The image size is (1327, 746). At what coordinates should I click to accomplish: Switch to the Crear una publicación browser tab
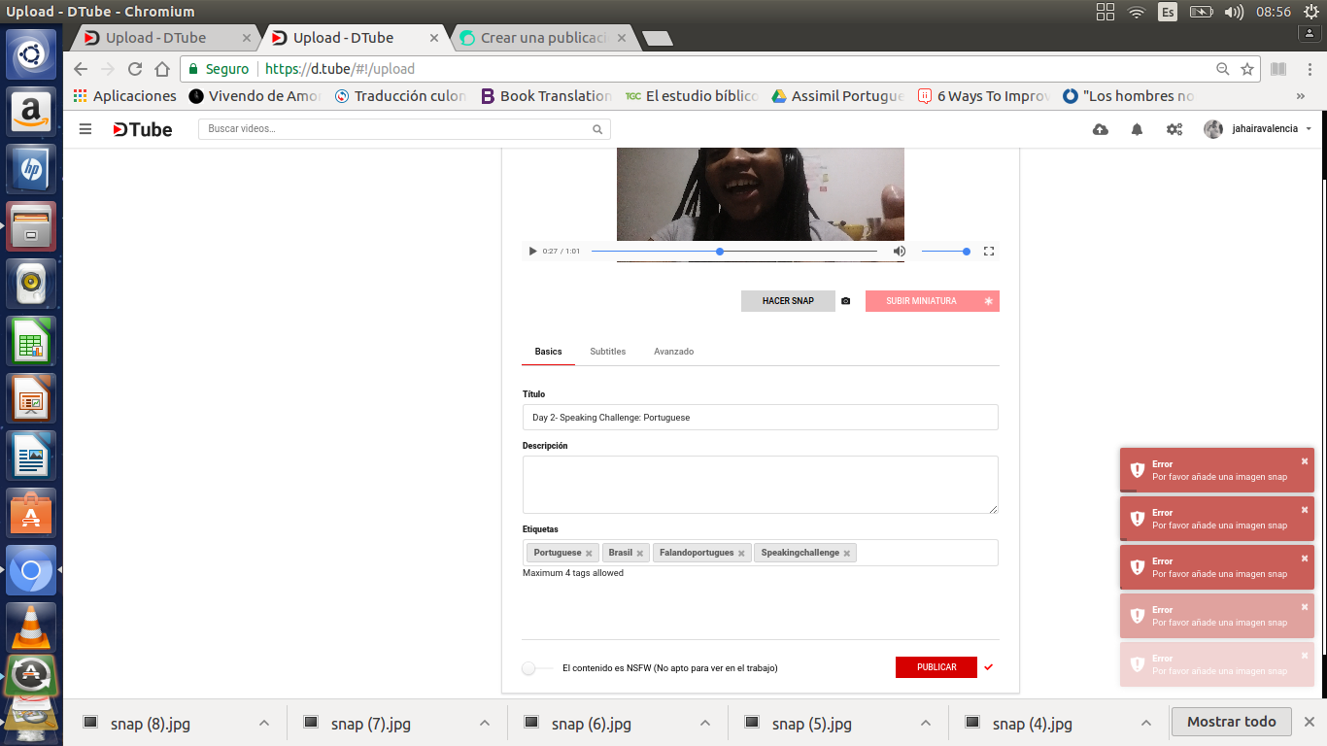(x=546, y=38)
